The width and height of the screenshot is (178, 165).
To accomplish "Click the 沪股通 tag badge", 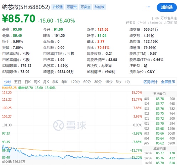I will (x=58, y=7).
